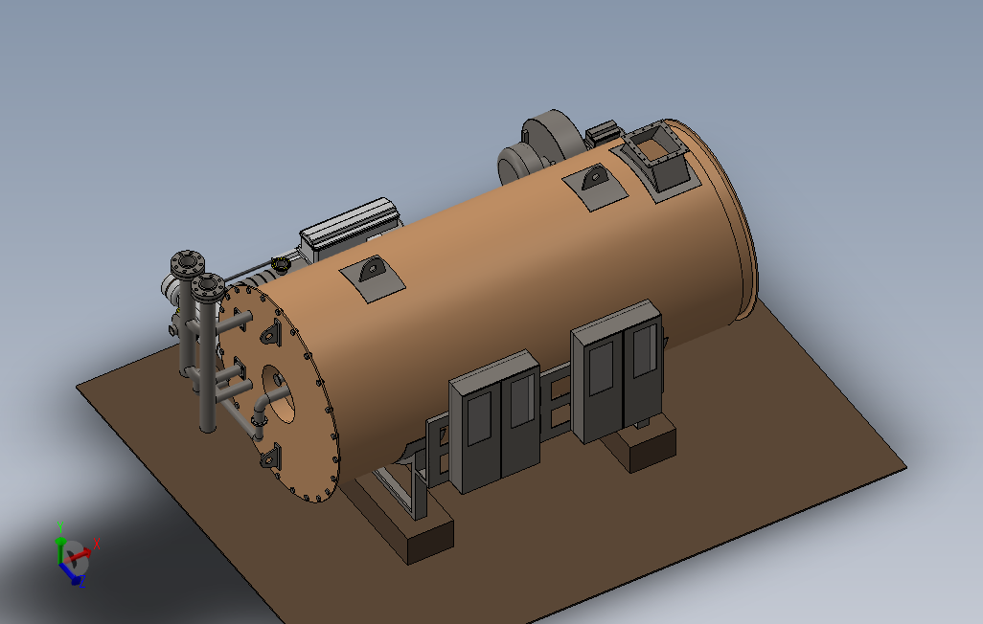Pick the central hole in the front end plate
The height and width of the screenshot is (624, 983).
click(x=279, y=394)
